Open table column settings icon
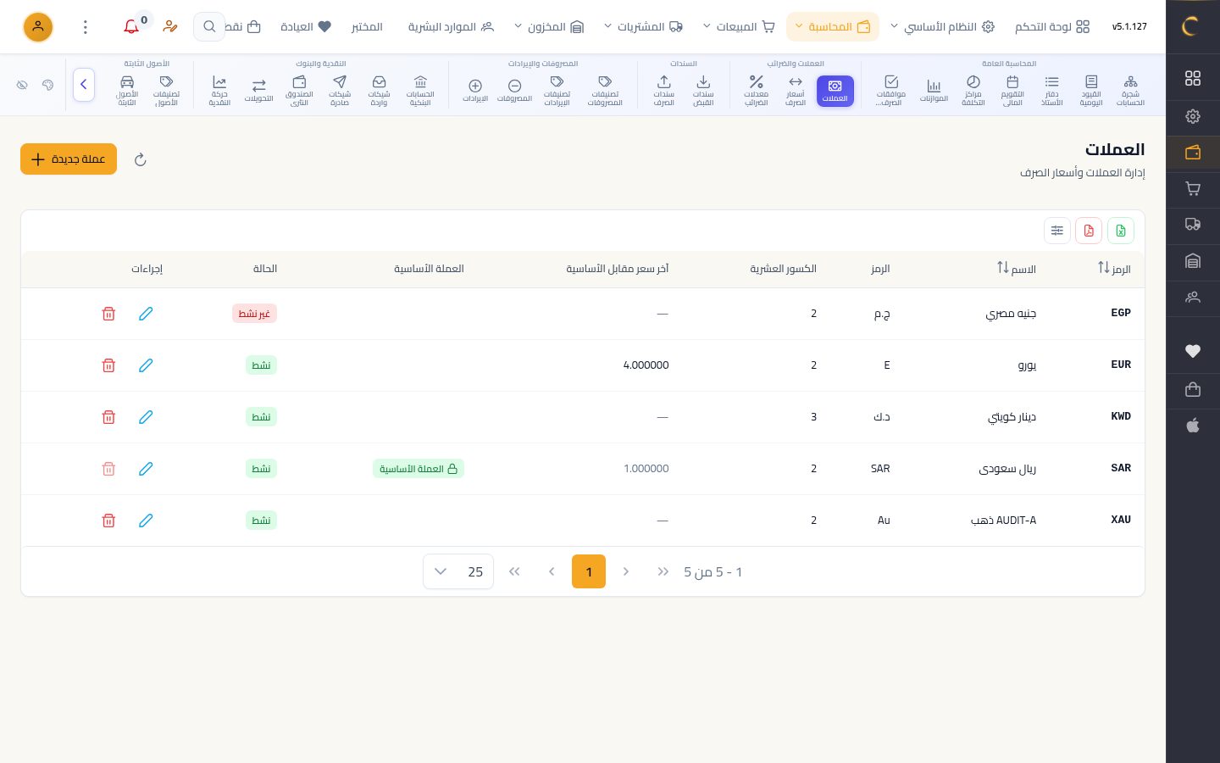 (1057, 231)
